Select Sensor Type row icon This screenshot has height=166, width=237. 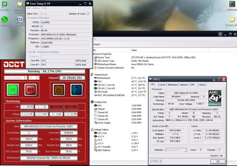pos(95,58)
